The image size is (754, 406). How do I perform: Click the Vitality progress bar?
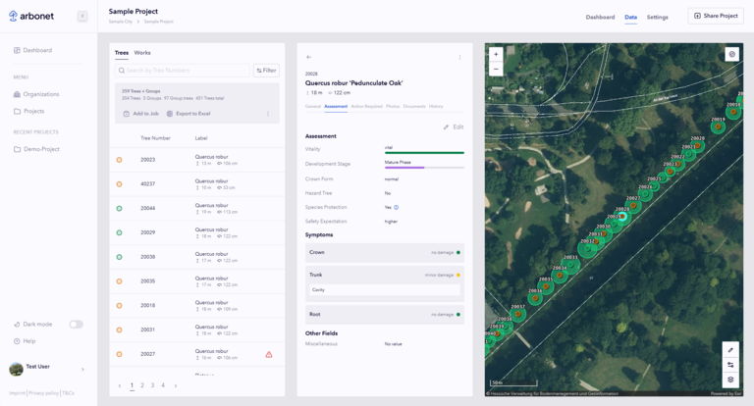coord(423,152)
